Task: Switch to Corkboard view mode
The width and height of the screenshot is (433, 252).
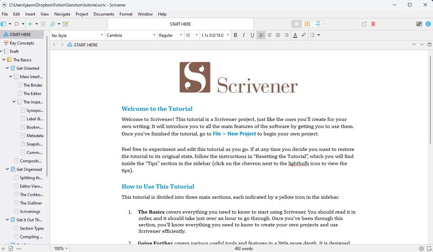Action: tap(307, 24)
